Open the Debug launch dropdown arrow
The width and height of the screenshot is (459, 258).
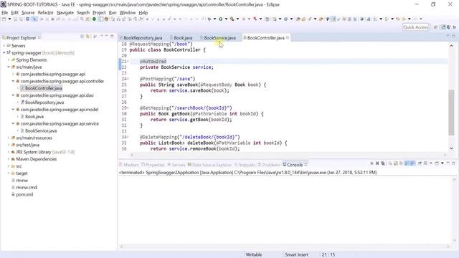[x=214, y=19]
